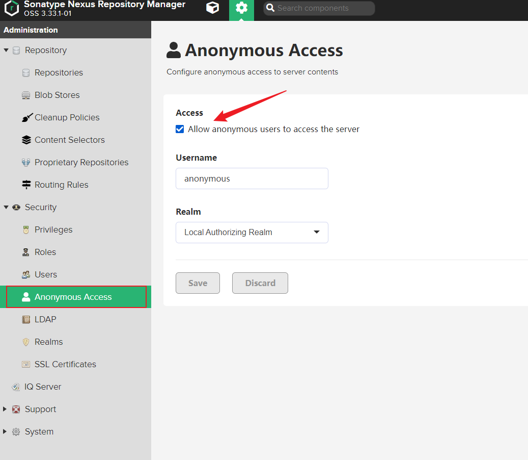This screenshot has width=528, height=460.
Task: Click the Privileges medal icon
Action: [x=26, y=230]
